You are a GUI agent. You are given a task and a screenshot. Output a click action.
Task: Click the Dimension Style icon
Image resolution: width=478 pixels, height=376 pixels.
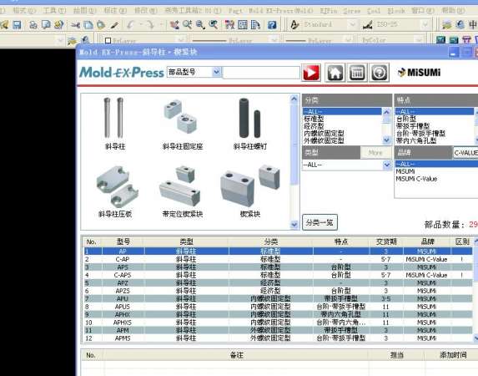pos(367,24)
